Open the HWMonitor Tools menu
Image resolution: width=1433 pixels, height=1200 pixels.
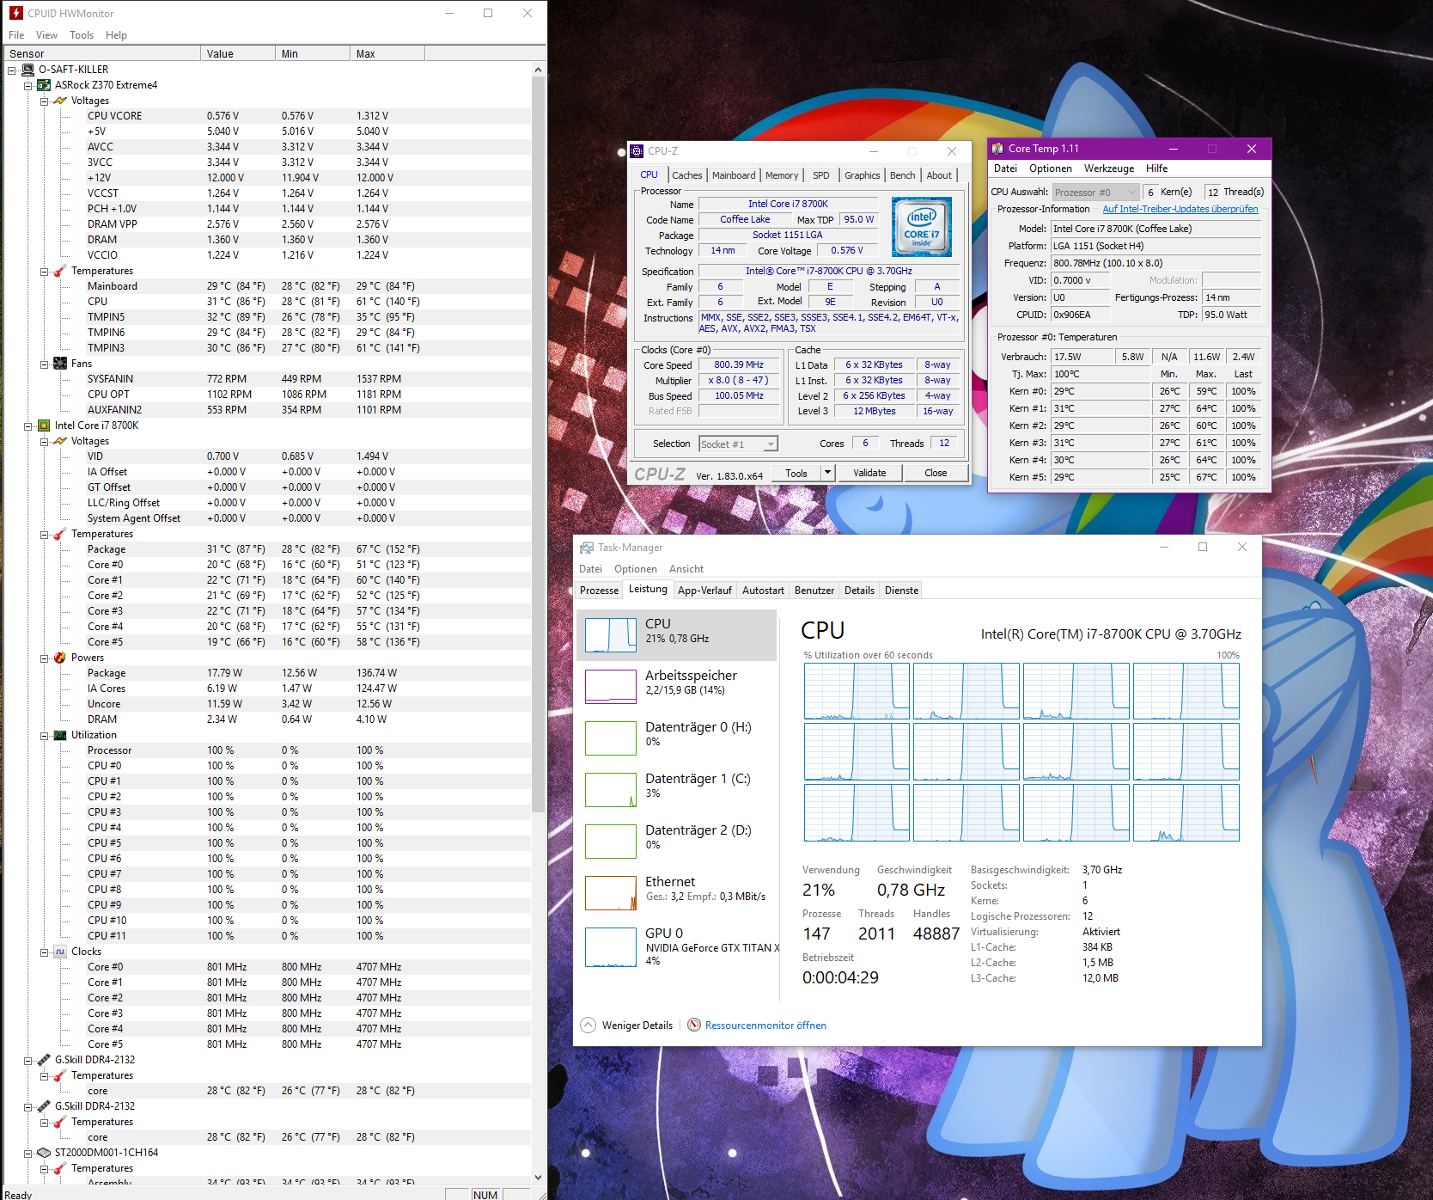[x=82, y=35]
